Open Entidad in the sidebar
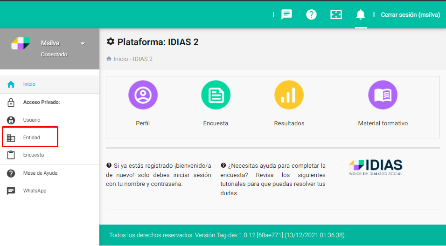Screen dimensions: 446x246 49,137
